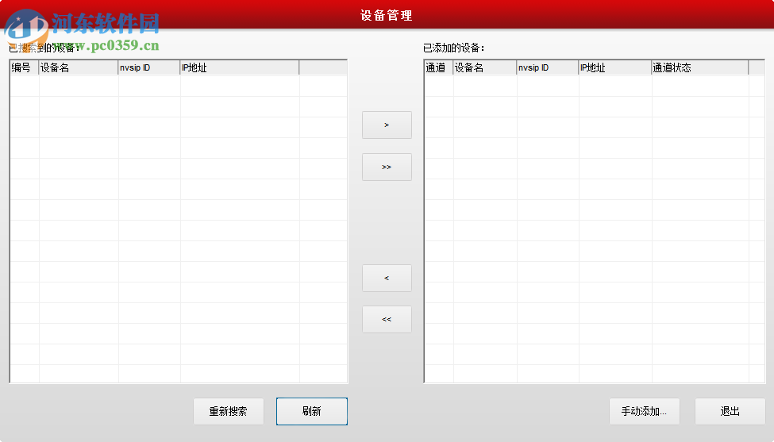Open the 手动添加... dialog

(x=644, y=411)
